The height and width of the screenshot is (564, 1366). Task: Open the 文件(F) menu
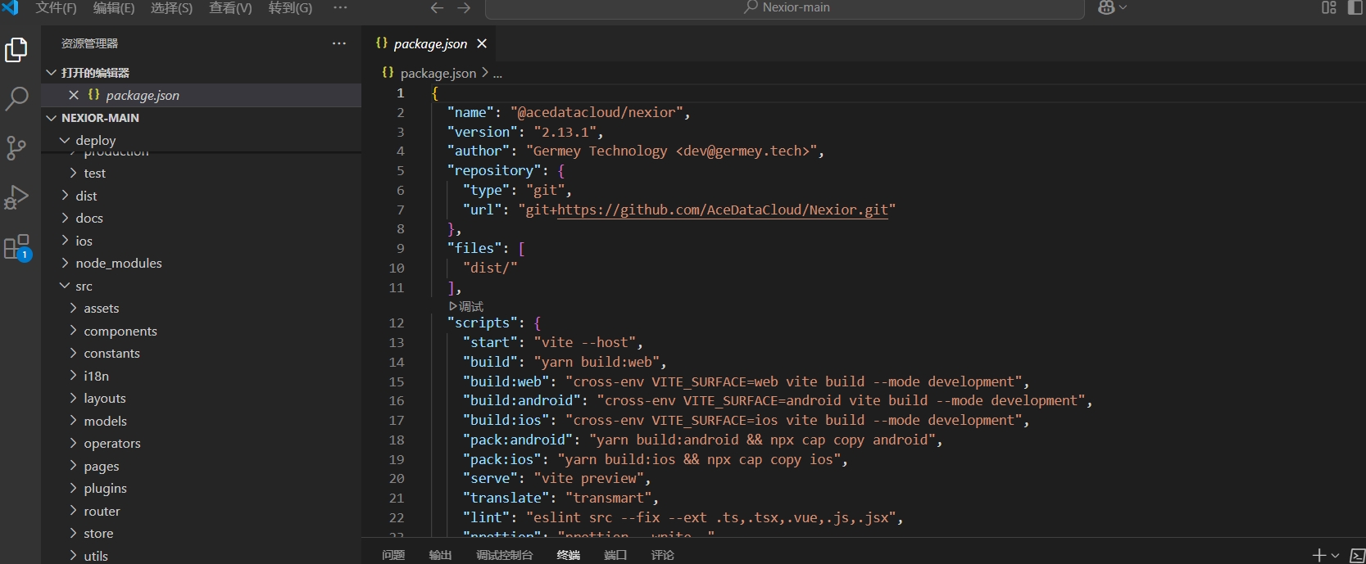56,7
